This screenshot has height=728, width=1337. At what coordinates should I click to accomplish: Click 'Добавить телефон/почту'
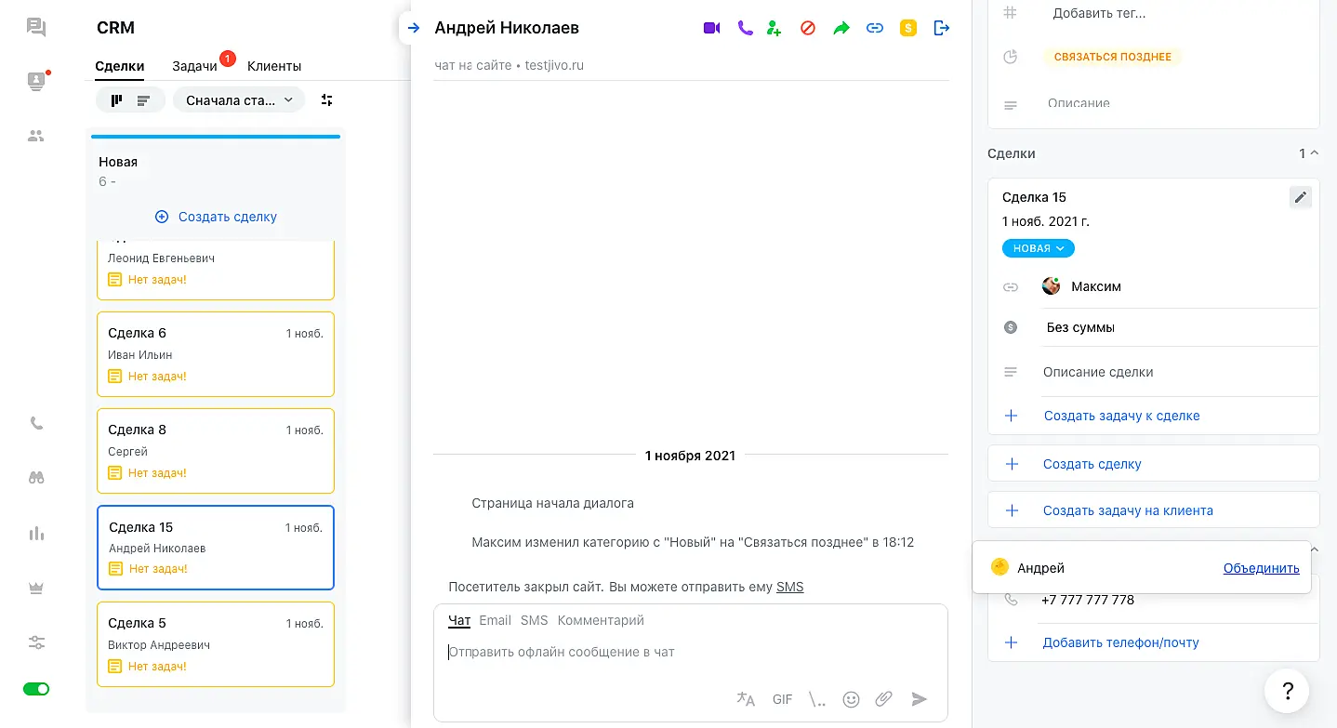click(1121, 642)
